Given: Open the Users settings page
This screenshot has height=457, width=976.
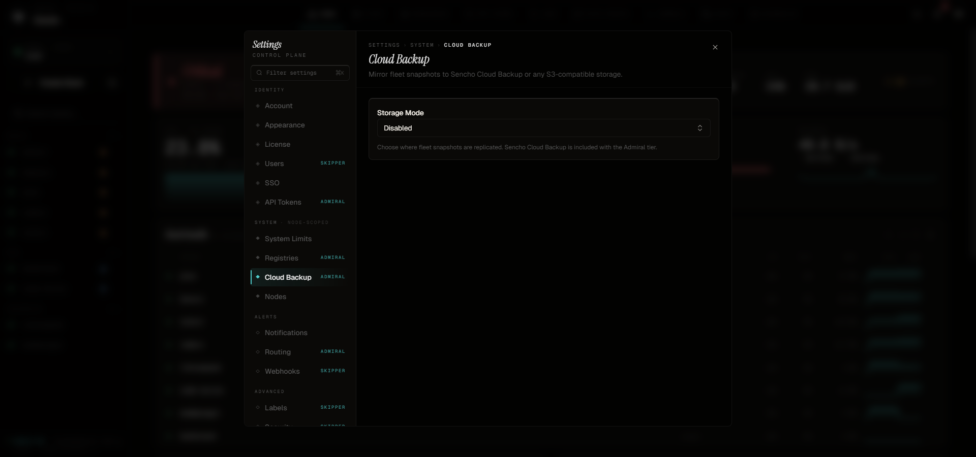Looking at the screenshot, I should (300, 164).
